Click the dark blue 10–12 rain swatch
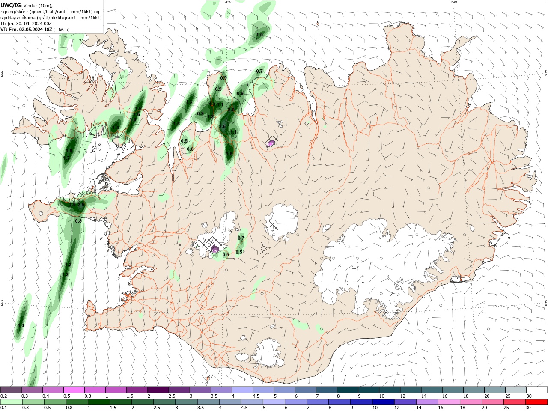 tap(384, 402)
